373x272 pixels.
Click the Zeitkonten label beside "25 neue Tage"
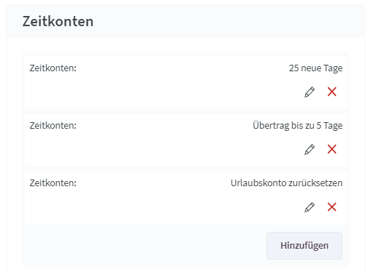pos(53,68)
